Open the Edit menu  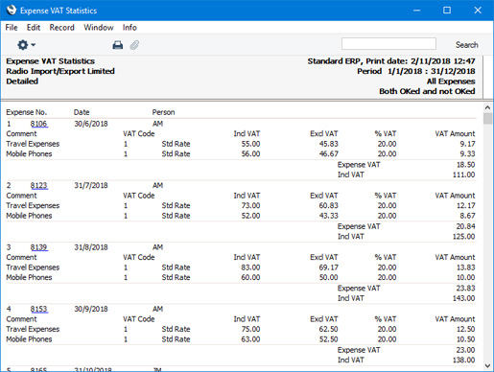click(34, 28)
